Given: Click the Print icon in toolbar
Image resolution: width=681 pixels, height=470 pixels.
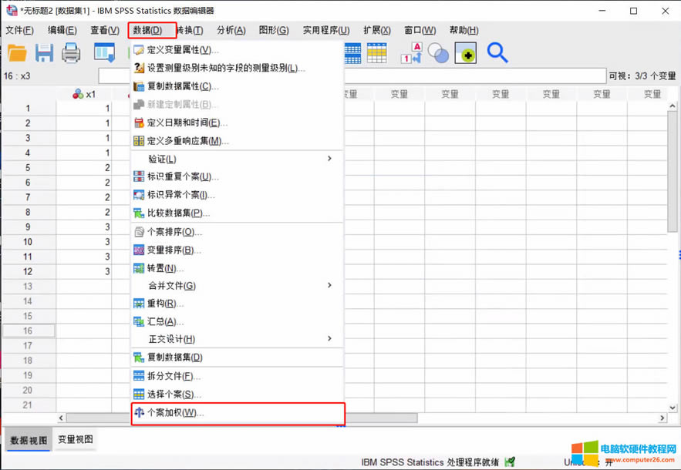Looking at the screenshot, I should point(71,52).
